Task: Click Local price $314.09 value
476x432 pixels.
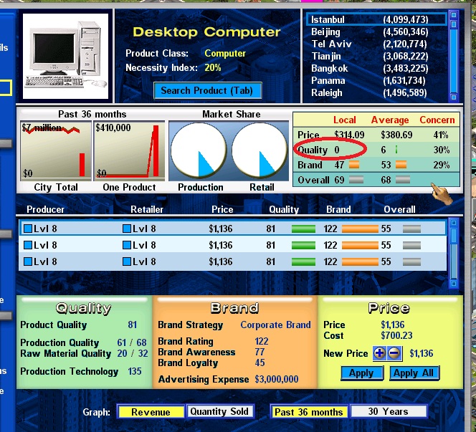Action: [349, 135]
